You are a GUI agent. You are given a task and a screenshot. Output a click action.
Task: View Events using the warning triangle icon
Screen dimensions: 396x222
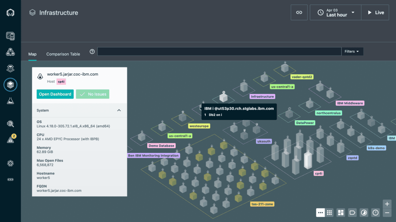click(x=11, y=139)
